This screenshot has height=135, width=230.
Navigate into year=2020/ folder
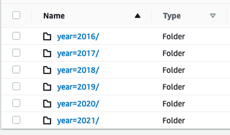coord(78,104)
